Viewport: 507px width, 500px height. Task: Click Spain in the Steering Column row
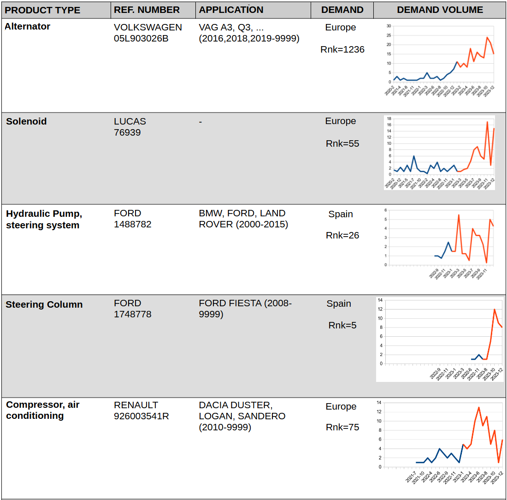pyautogui.click(x=339, y=304)
